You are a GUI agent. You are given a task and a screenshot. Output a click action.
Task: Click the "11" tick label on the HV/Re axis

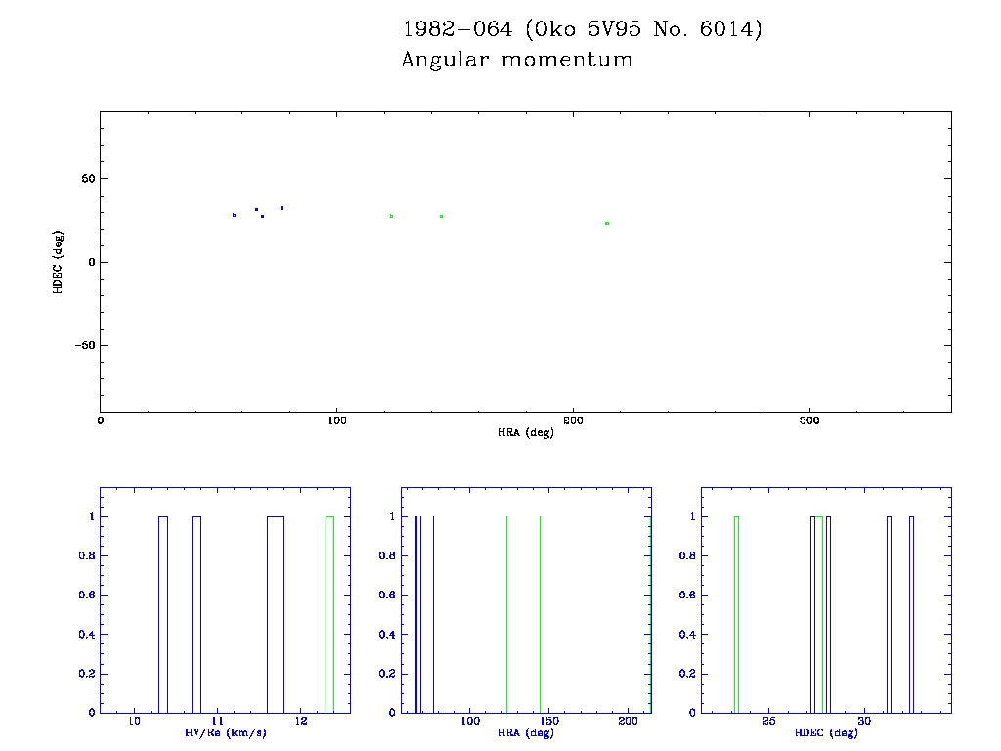(218, 721)
